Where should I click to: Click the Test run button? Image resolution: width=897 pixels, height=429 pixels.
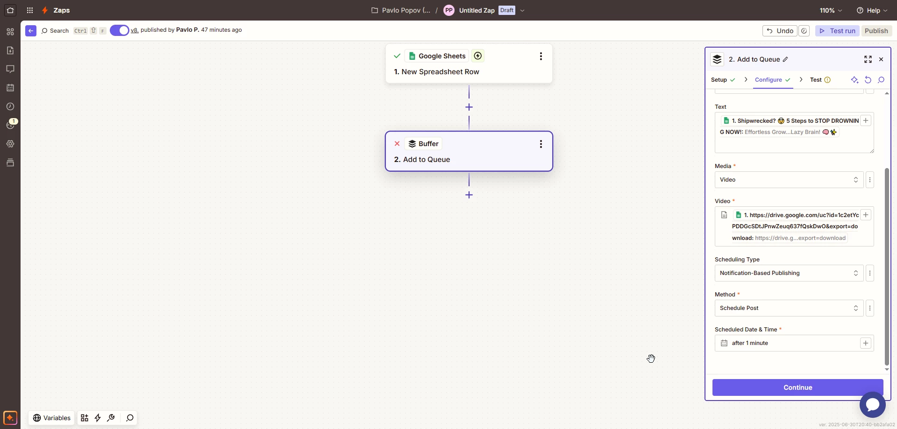tap(837, 31)
